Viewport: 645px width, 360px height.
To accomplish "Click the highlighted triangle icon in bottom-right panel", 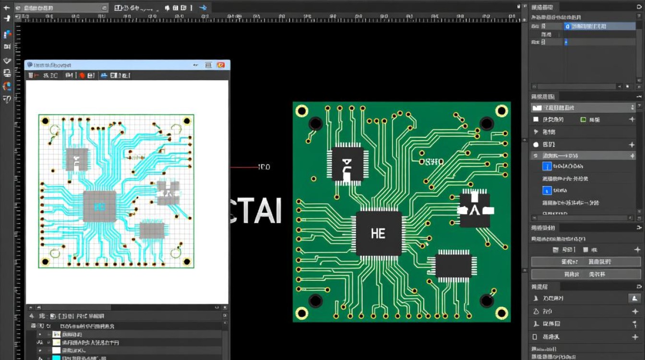I will (634, 299).
